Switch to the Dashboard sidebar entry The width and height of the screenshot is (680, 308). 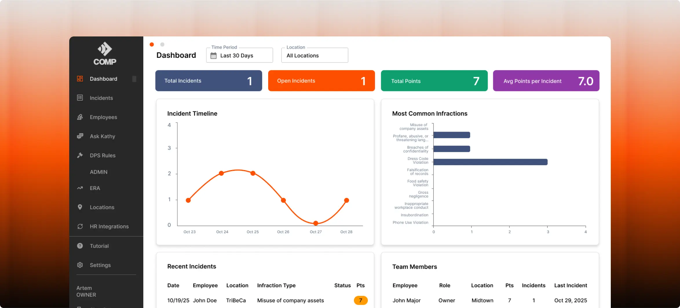click(x=103, y=78)
